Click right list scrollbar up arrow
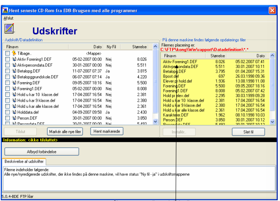 272,55
